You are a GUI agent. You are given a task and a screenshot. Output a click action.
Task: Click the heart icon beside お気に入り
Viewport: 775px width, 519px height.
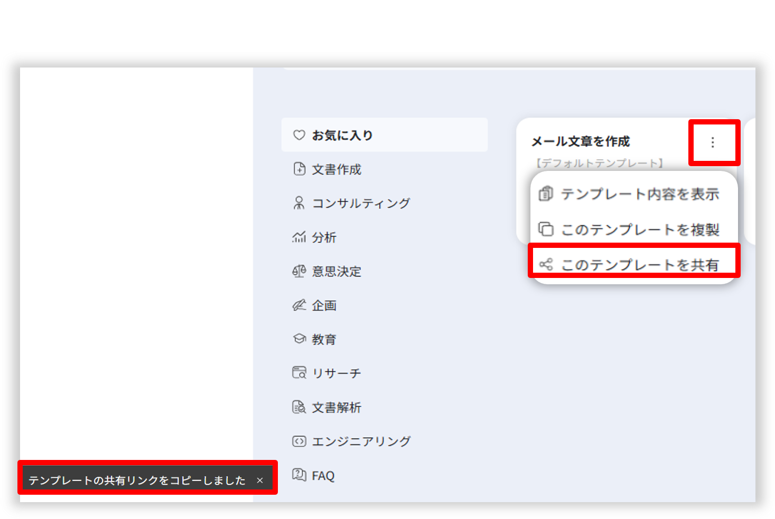(x=299, y=135)
